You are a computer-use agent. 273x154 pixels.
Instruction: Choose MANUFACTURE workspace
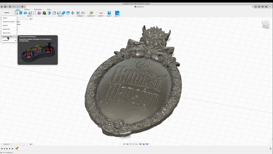point(9,37)
